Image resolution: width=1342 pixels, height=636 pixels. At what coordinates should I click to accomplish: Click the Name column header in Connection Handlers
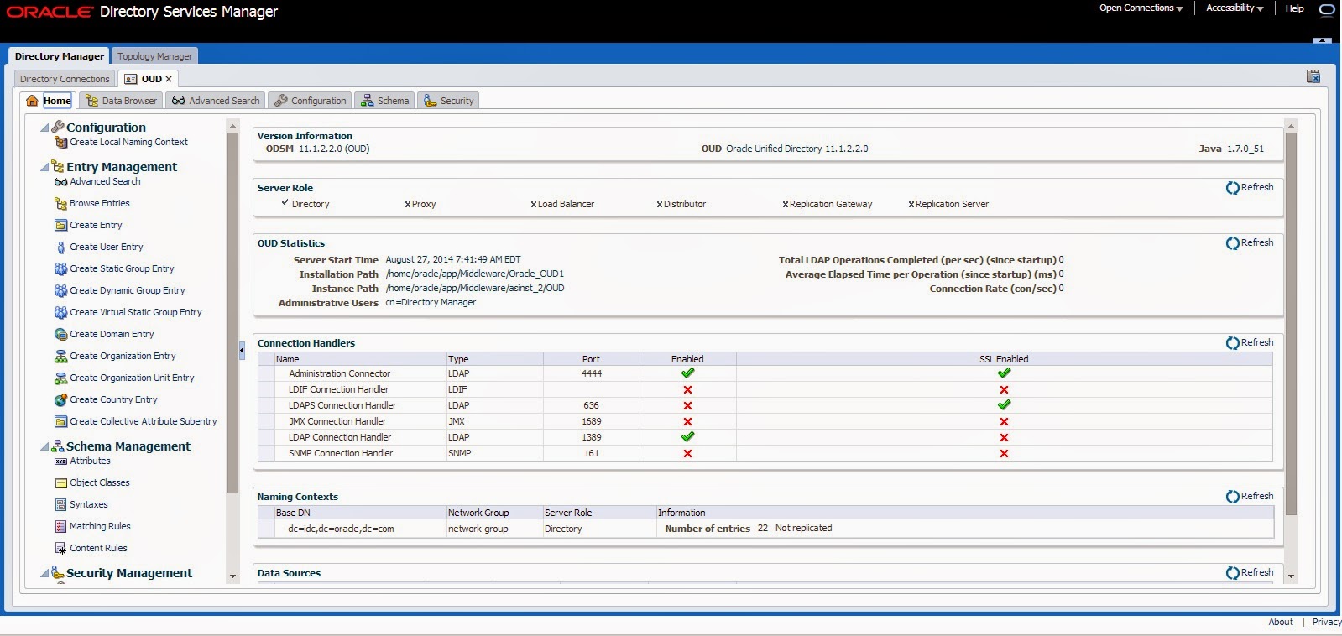point(360,359)
